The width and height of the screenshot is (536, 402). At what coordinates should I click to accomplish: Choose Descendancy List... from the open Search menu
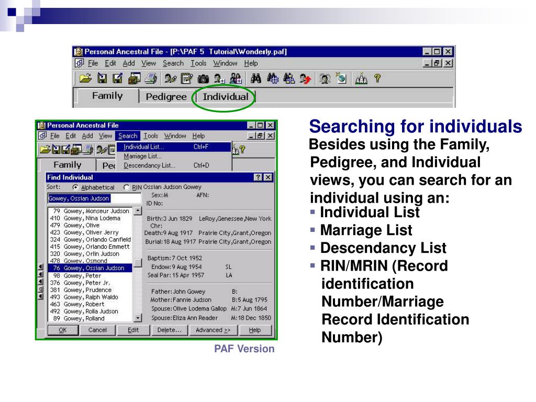[x=174, y=165]
